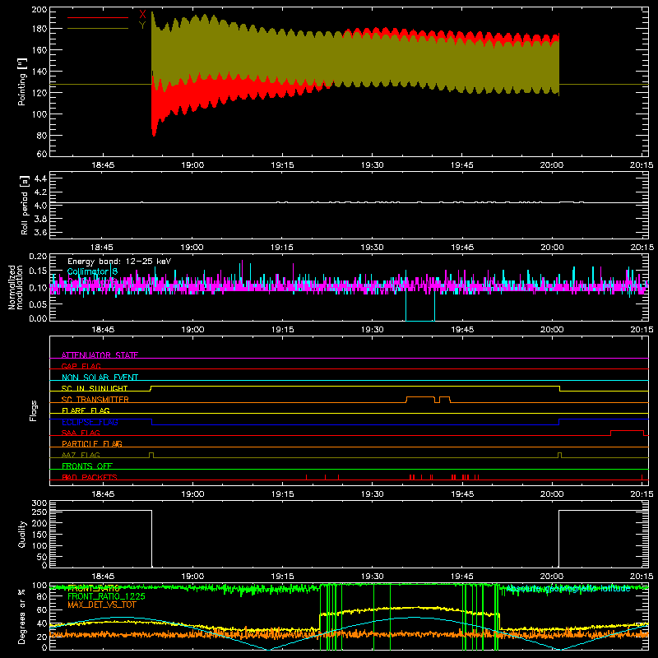Click the FRONTS_OFF flag label

pyautogui.click(x=87, y=466)
